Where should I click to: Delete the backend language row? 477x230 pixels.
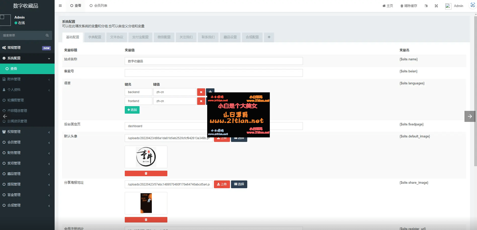point(201,92)
